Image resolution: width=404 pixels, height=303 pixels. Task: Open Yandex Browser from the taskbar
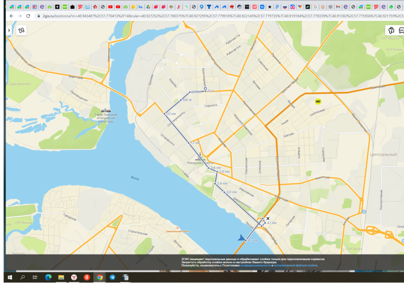74,277
